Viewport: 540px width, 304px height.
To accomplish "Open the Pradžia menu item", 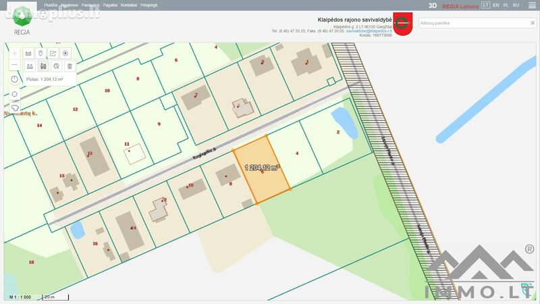I will pos(51,5).
